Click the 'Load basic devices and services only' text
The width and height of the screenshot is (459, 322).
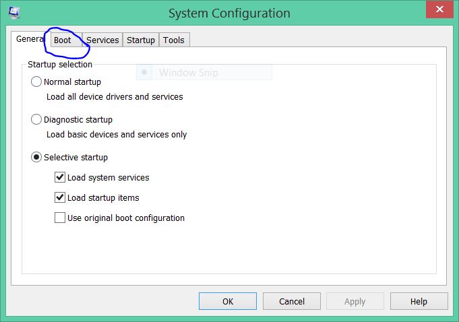tap(117, 134)
